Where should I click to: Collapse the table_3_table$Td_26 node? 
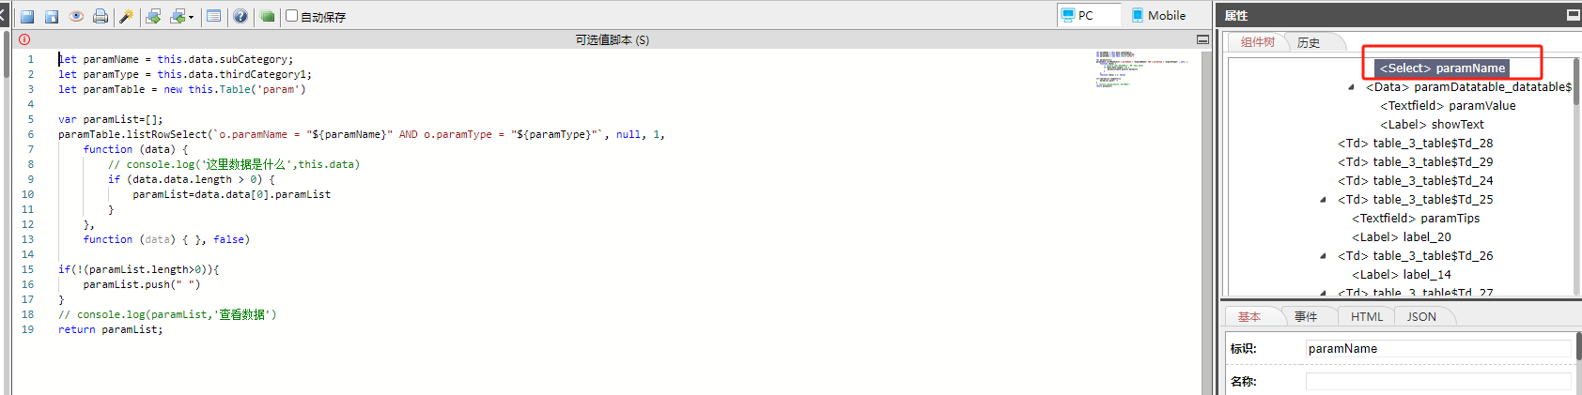coord(1323,256)
